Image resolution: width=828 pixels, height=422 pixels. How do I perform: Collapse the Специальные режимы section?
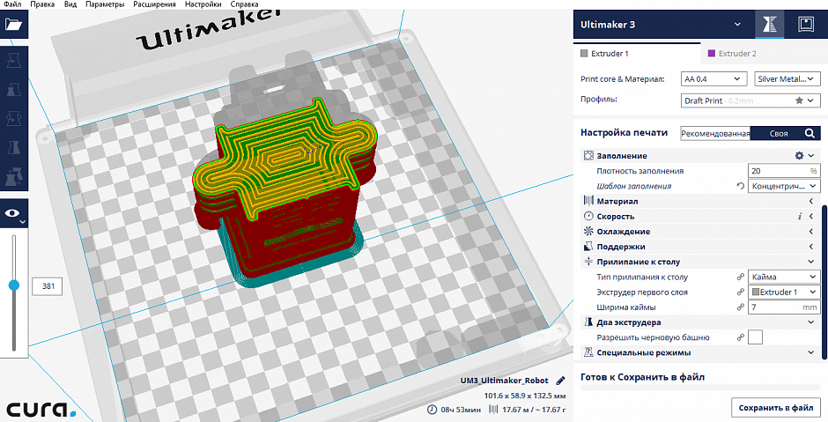click(810, 352)
